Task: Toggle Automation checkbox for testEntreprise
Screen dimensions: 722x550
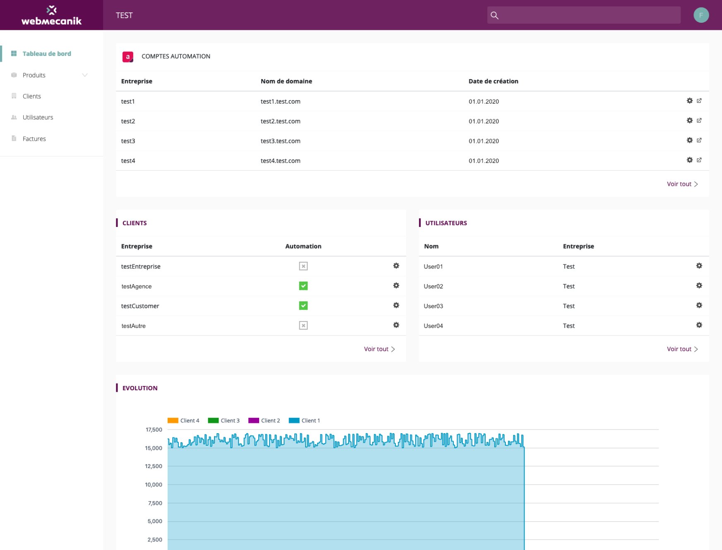Action: [x=303, y=266]
